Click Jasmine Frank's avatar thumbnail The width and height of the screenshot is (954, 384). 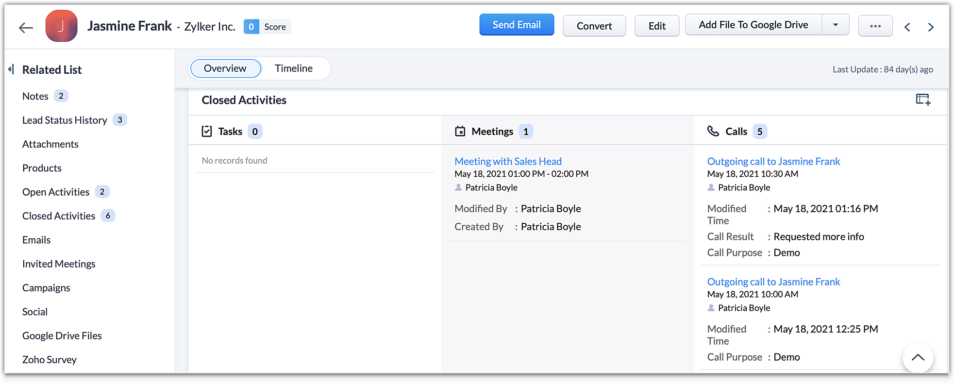[61, 26]
